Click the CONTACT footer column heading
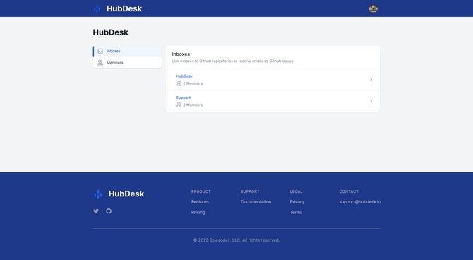The width and height of the screenshot is (473, 260). click(x=349, y=191)
